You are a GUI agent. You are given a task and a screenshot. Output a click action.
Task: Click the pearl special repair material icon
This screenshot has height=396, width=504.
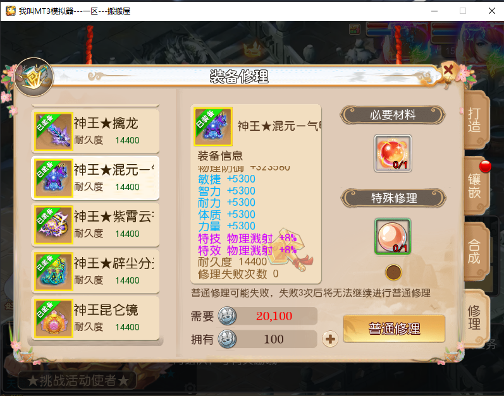(393, 236)
